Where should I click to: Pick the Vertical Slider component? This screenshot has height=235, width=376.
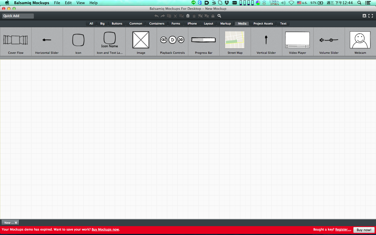click(266, 42)
